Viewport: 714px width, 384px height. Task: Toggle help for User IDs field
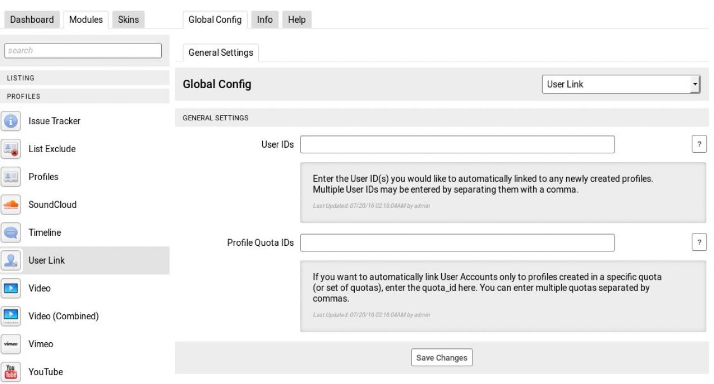click(699, 144)
